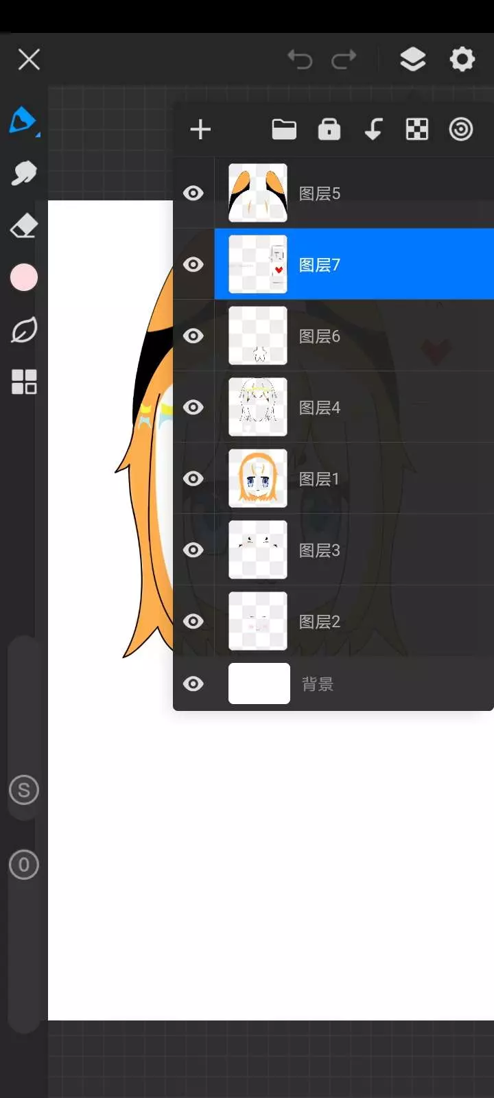Click the 图层3 thumbnail
The height and width of the screenshot is (1098, 494).
click(x=258, y=550)
